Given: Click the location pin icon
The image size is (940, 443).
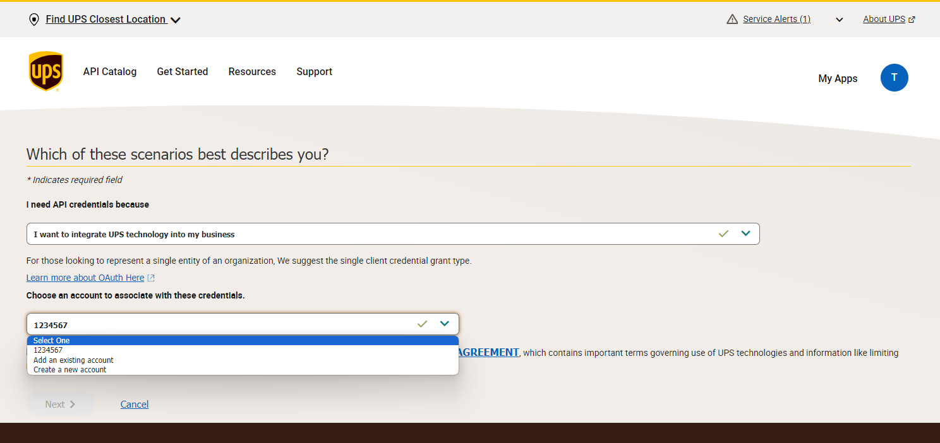Looking at the screenshot, I should coord(33,19).
